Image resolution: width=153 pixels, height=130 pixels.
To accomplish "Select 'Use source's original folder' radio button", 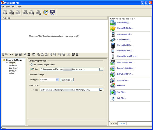I will [x=32, y=65].
